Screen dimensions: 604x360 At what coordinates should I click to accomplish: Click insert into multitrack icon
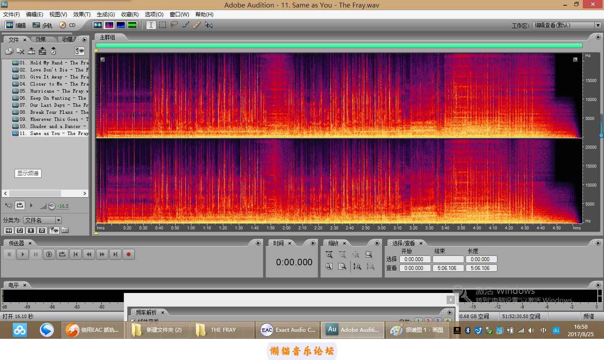(x=31, y=51)
